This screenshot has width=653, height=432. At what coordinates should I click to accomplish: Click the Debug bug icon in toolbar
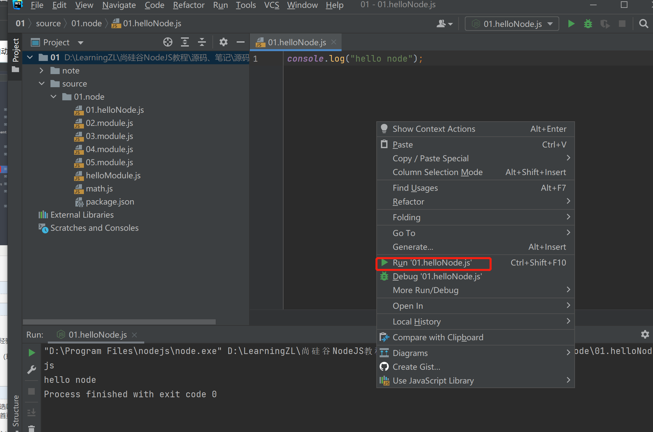588,24
